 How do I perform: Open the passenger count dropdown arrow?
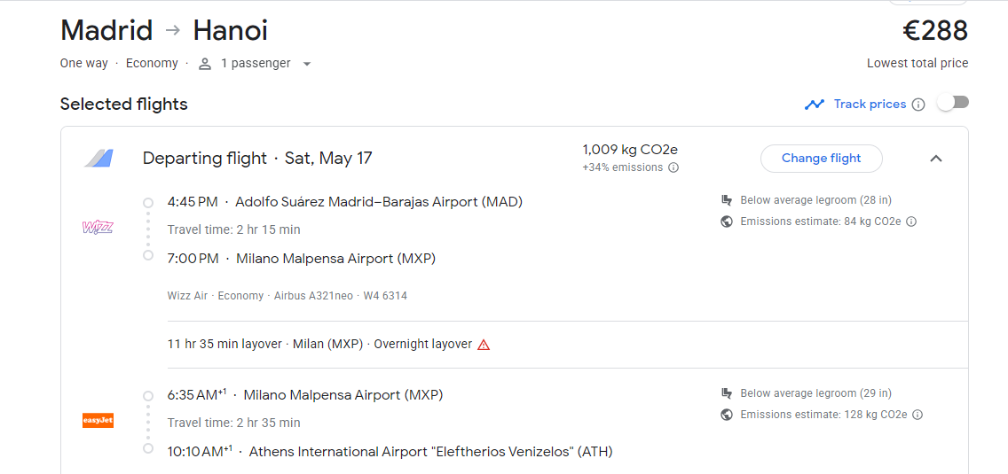click(307, 64)
